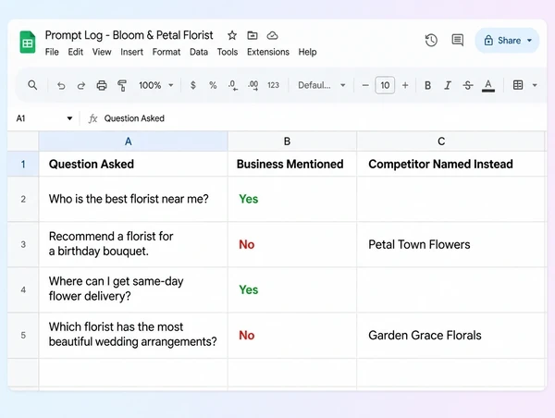The height and width of the screenshot is (418, 555).
Task: Expand the toolbar overflow arrow
Action: (535, 85)
